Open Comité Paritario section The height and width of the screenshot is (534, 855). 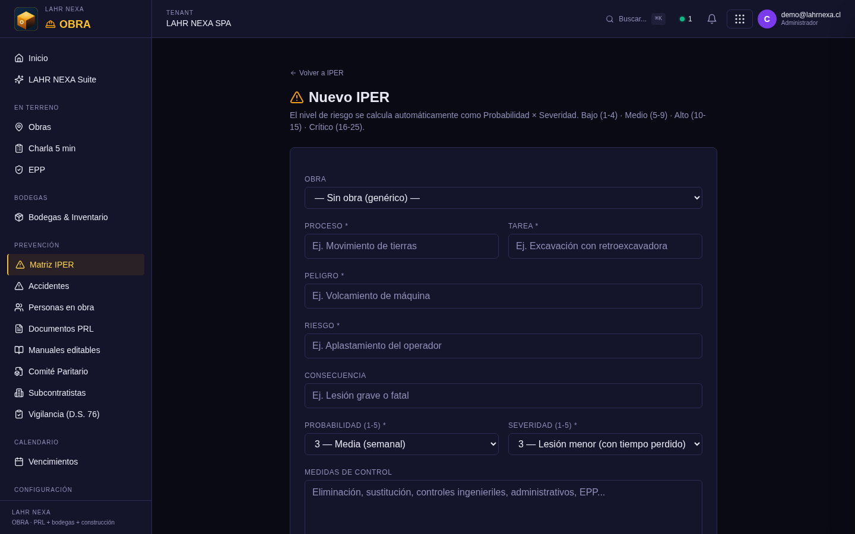[75, 371]
